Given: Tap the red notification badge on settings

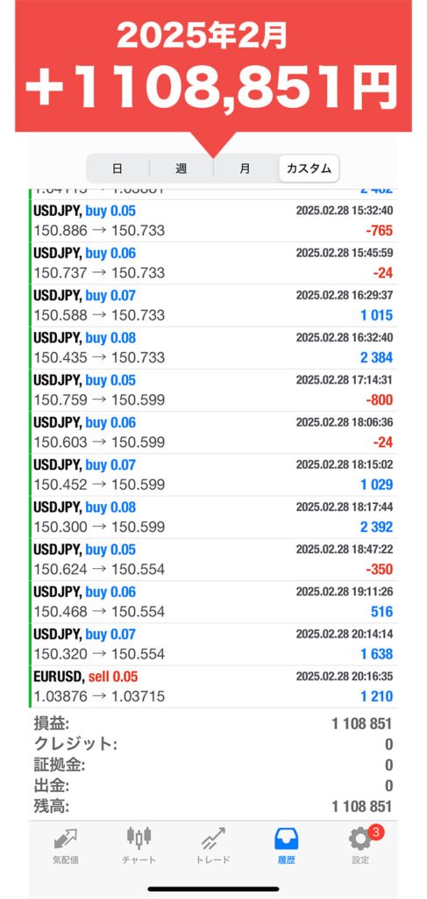Looking at the screenshot, I should (x=375, y=832).
